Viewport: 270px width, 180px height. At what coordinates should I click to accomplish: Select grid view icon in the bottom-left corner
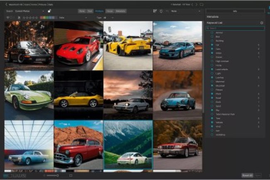pos(5,176)
